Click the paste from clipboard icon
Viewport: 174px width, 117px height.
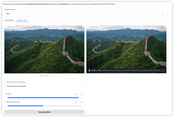click(x=47, y=75)
